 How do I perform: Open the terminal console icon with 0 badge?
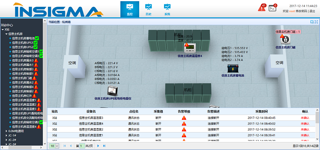[272, 8]
